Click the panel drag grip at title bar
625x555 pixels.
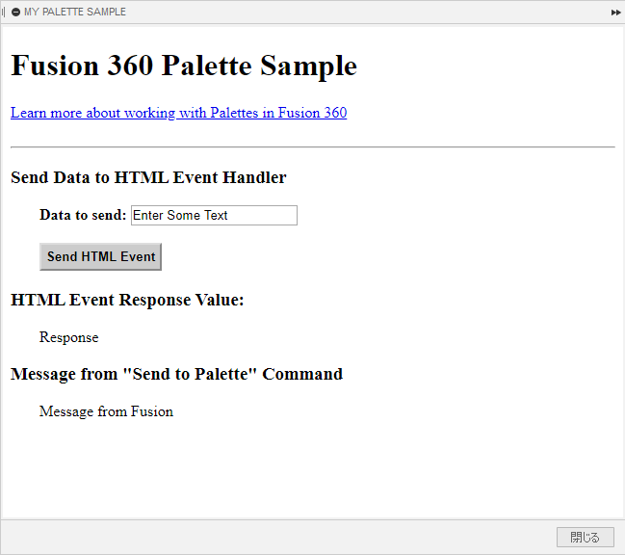[4, 13]
